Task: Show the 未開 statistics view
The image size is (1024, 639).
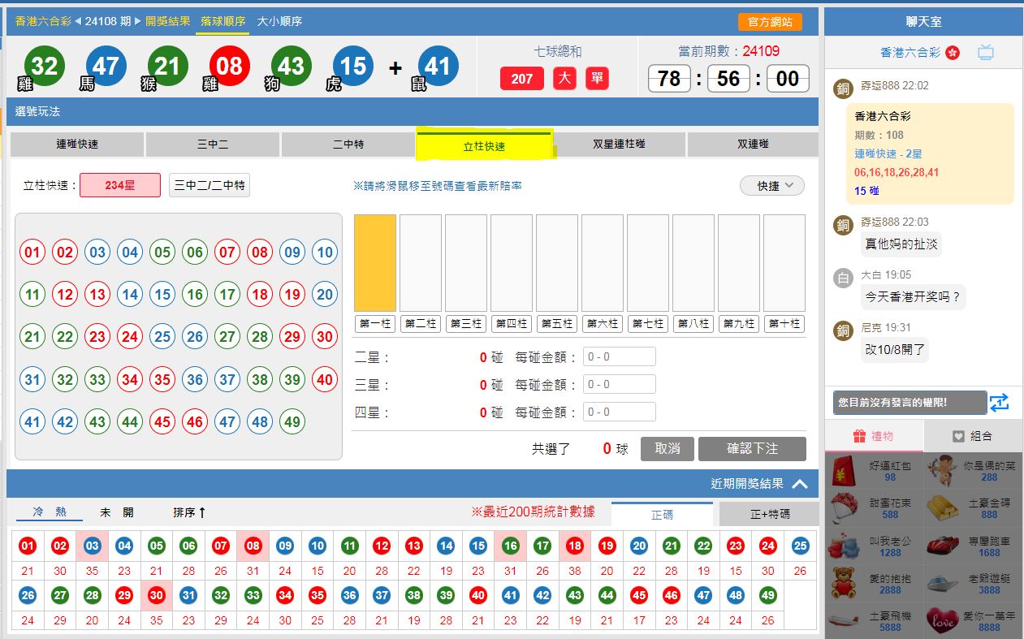Action: [117, 512]
